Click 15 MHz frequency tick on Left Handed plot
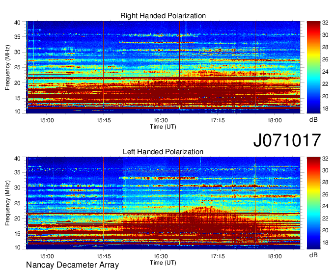Viewport: 334px width, 271px height. click(x=17, y=234)
